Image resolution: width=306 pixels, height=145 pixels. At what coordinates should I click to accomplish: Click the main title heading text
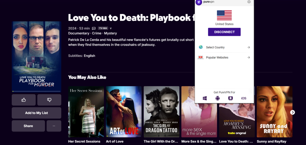pyautogui.click(x=131, y=18)
